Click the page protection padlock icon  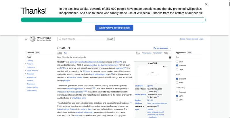(170, 57)
